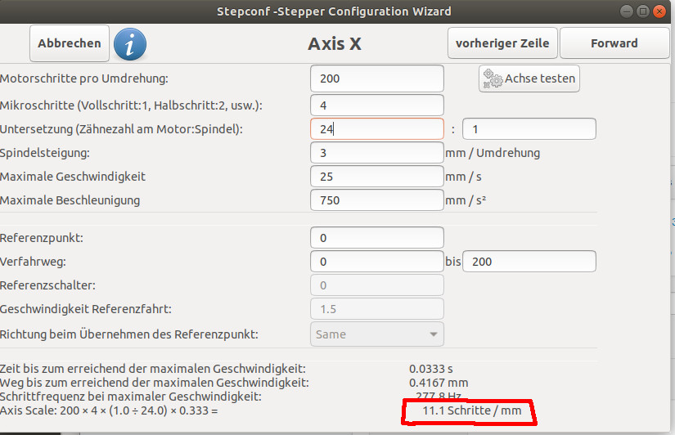Image resolution: width=675 pixels, height=435 pixels.
Task: Click the gears icon on Achse testen
Action: [493, 78]
